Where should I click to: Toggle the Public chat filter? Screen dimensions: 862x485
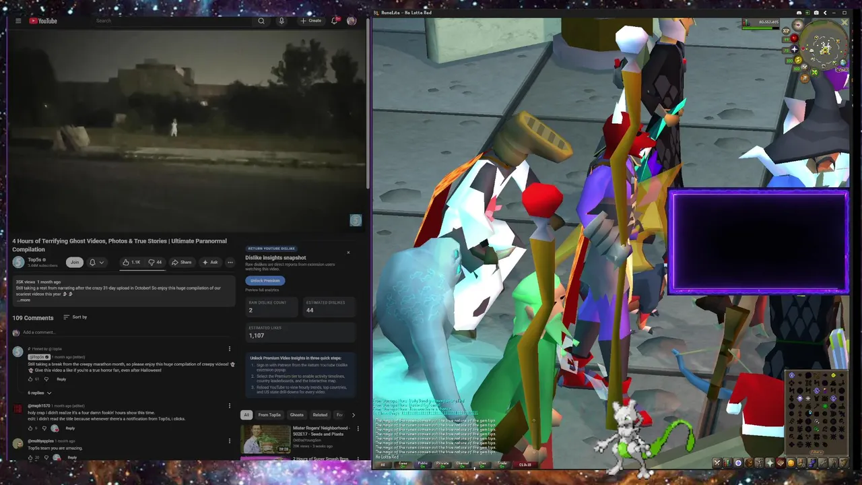(423, 465)
